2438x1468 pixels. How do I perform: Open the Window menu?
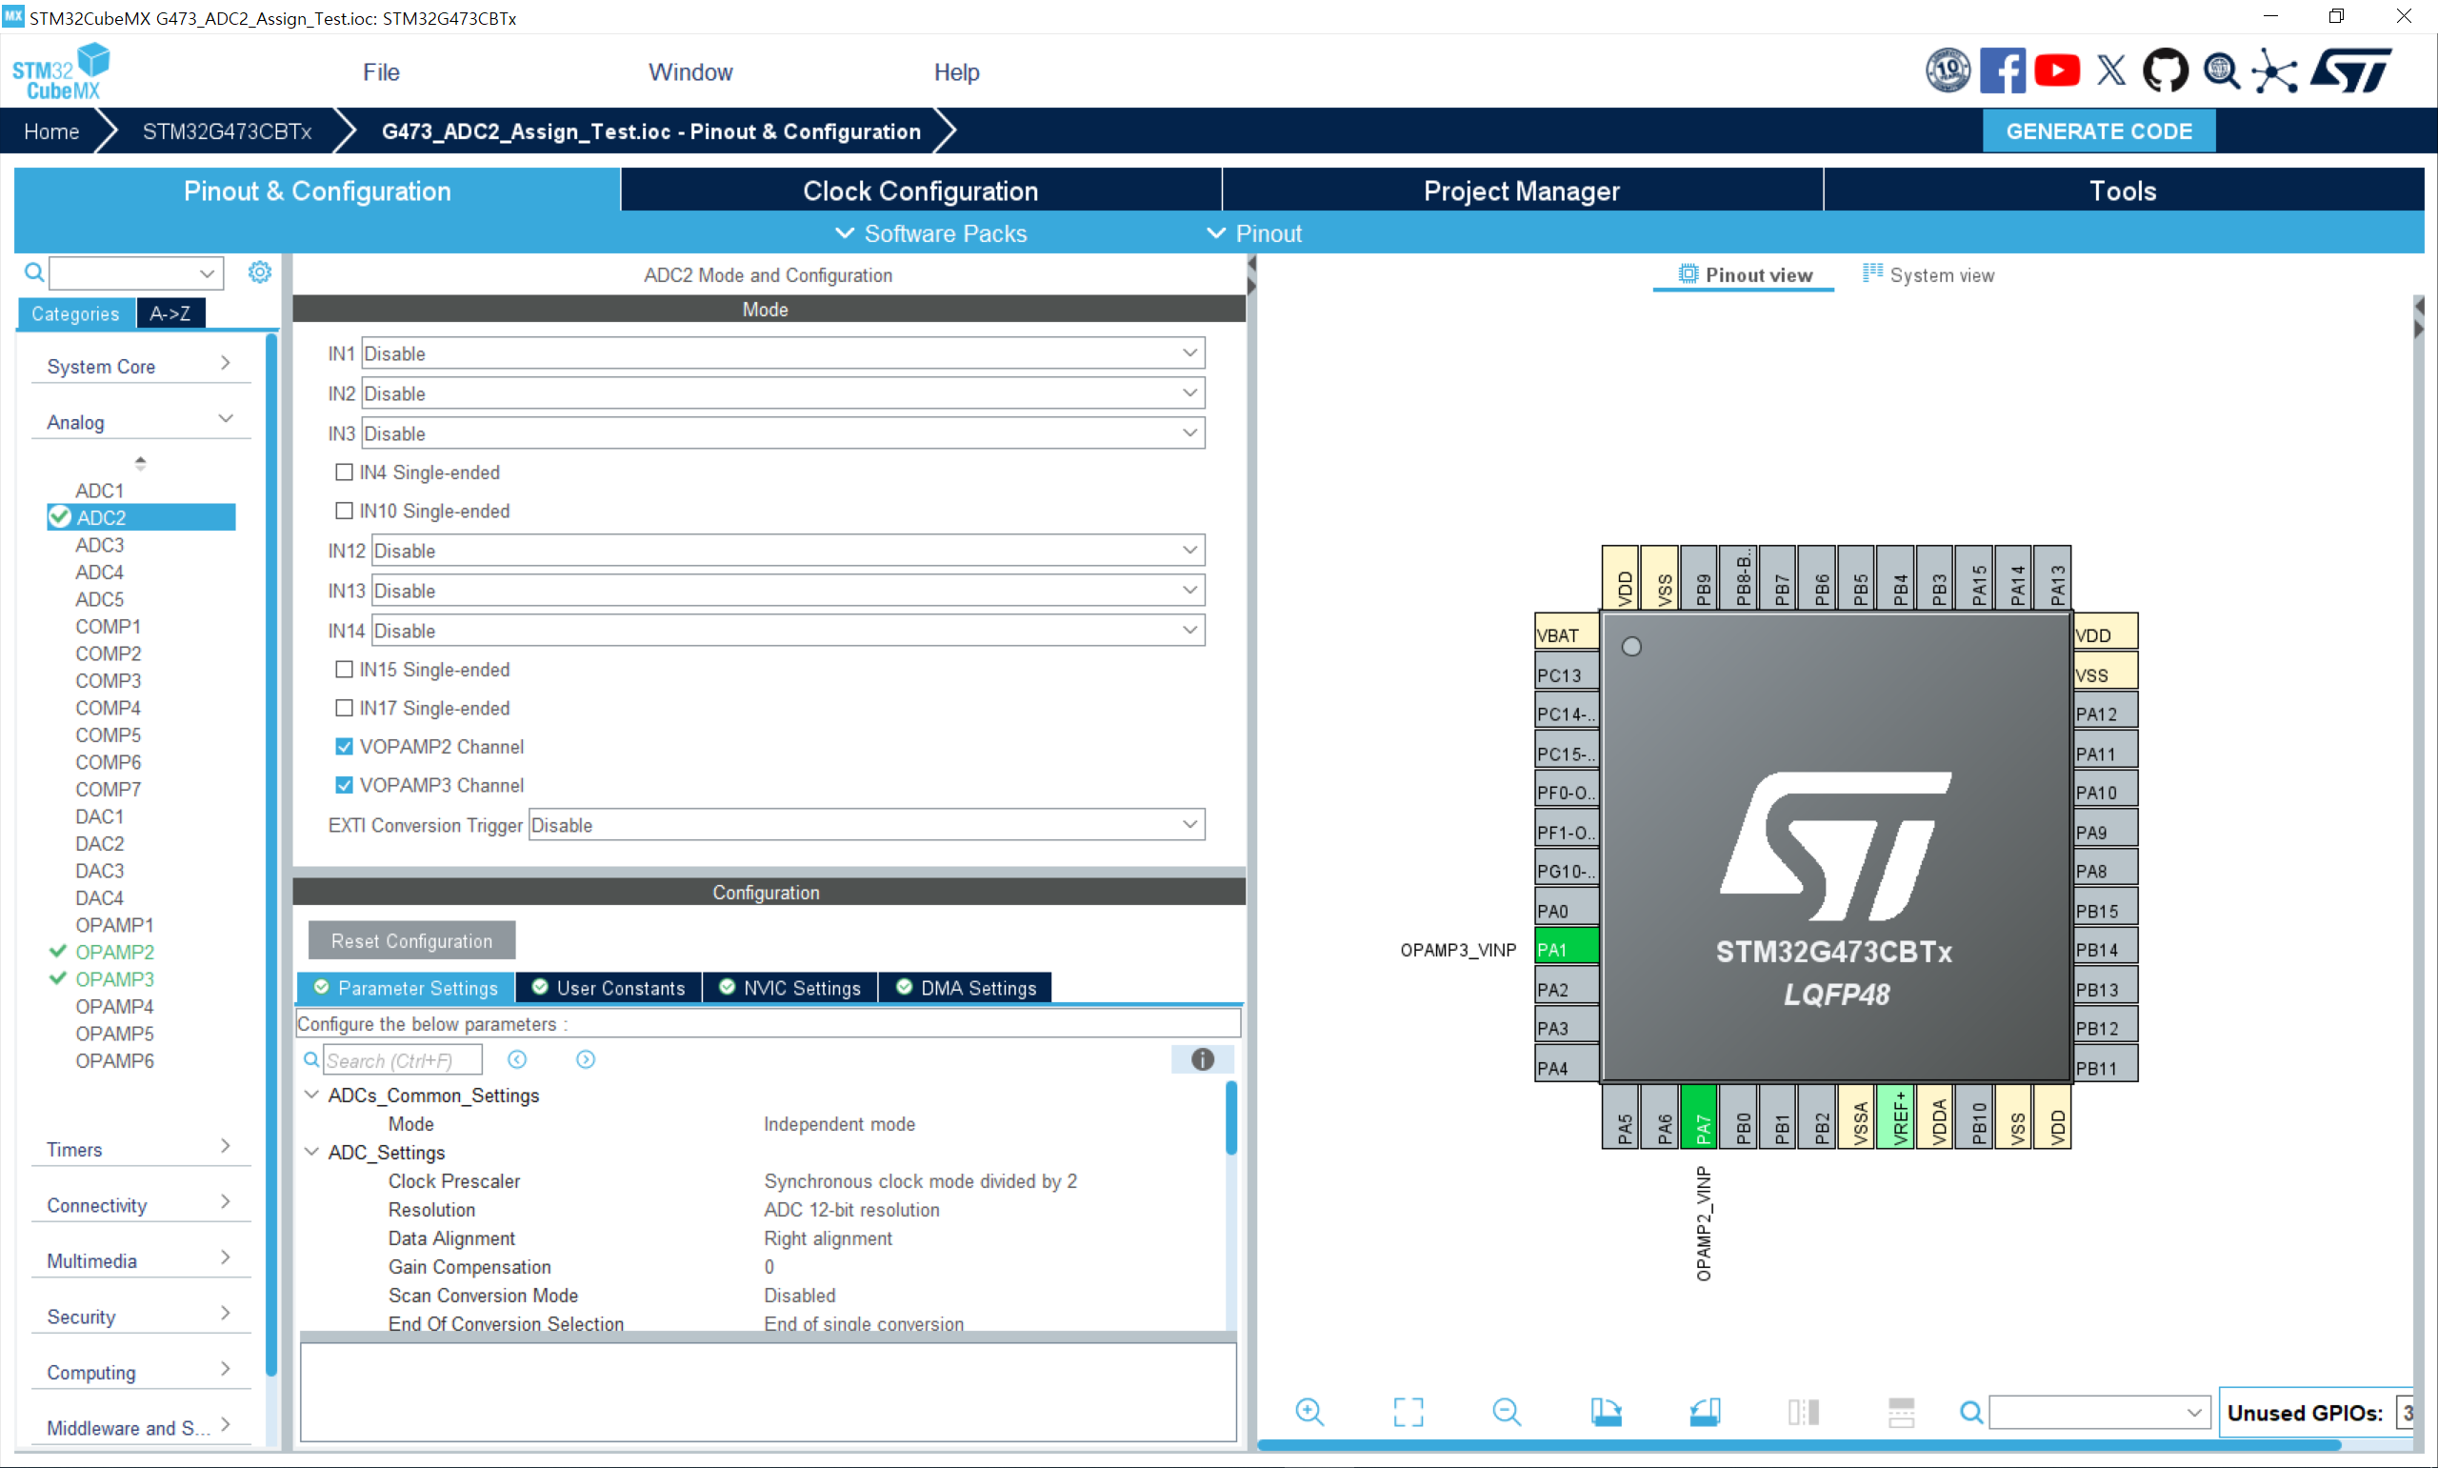pyautogui.click(x=690, y=71)
